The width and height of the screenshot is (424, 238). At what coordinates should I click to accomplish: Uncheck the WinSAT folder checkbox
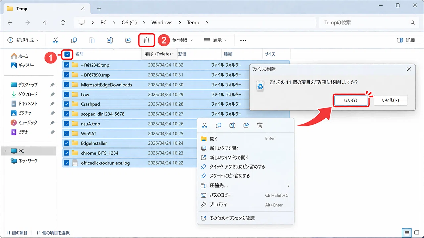67,134
